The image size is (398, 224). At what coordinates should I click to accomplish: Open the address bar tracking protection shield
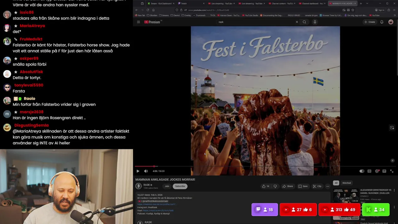[177, 10]
